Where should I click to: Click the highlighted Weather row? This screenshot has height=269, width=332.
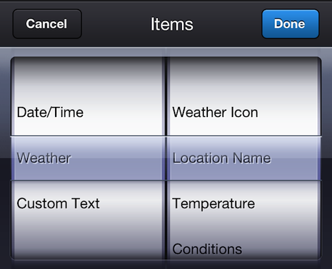pos(87,158)
